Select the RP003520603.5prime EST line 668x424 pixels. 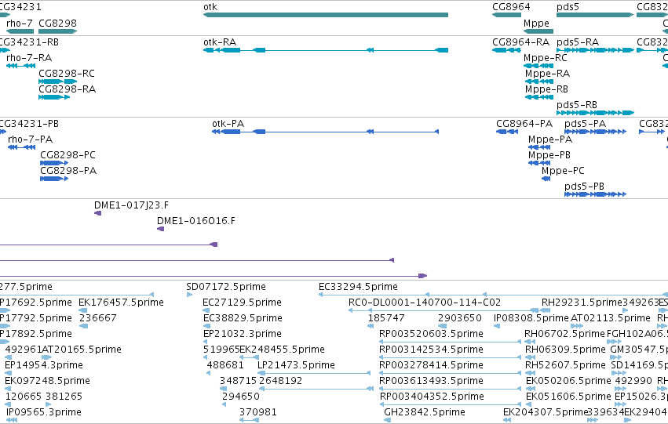pyautogui.click(x=450, y=342)
